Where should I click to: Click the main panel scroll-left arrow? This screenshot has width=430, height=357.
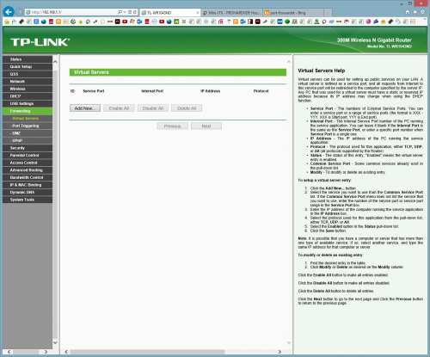coord(66,352)
